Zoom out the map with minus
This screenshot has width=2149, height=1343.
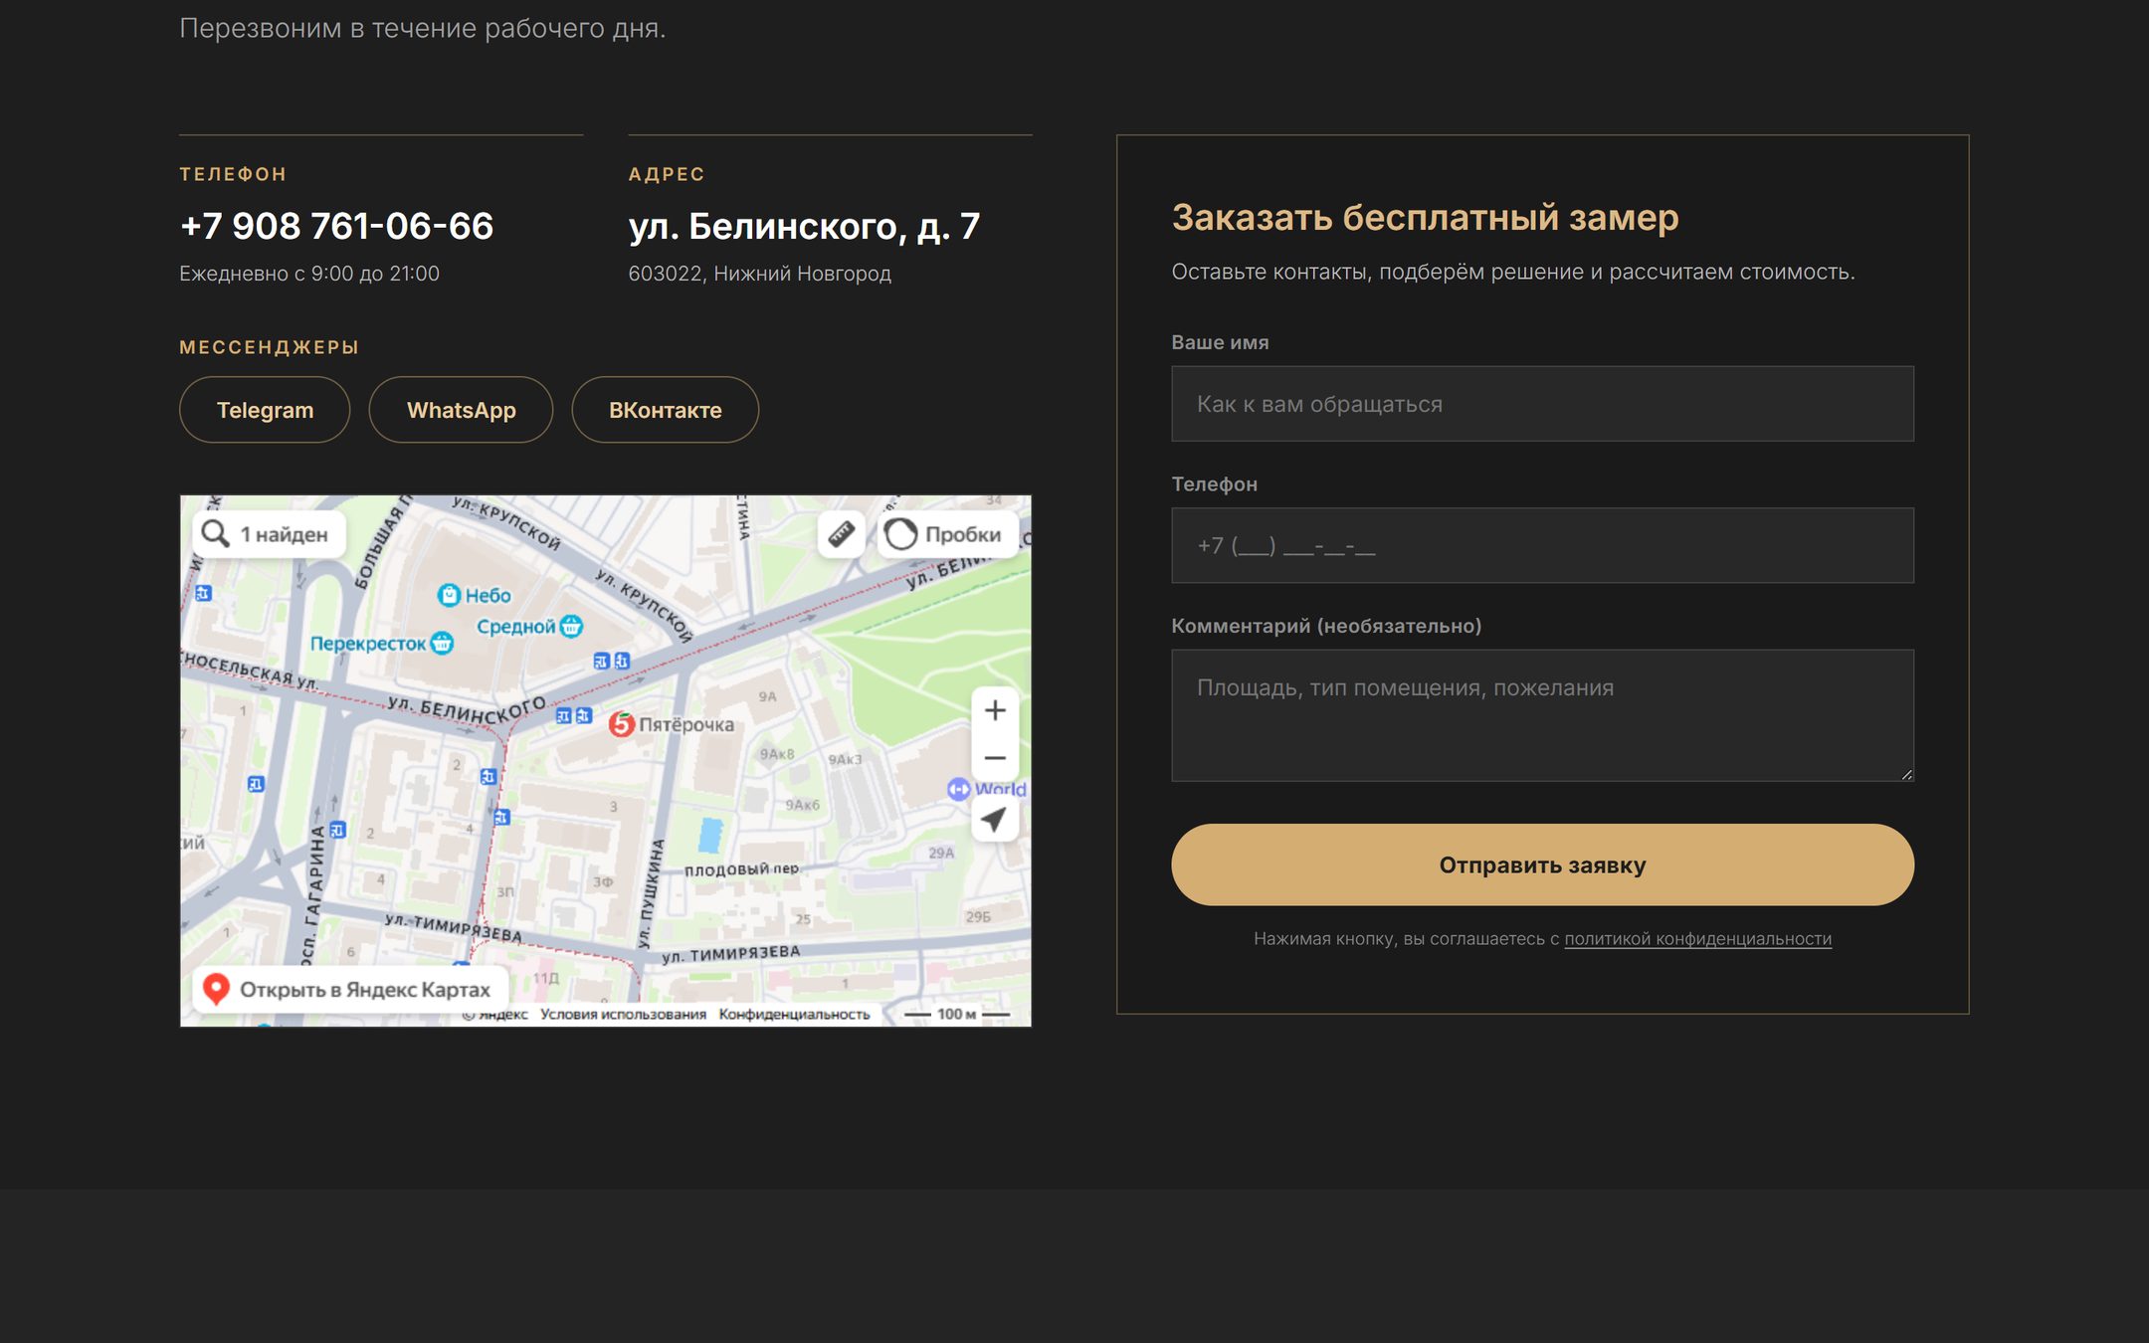click(995, 758)
